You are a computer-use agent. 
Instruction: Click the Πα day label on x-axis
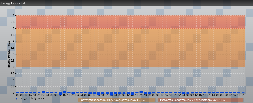[x=77, y=95]
